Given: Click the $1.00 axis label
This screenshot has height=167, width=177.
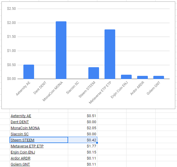Looking at the screenshot, I should 11,51.
